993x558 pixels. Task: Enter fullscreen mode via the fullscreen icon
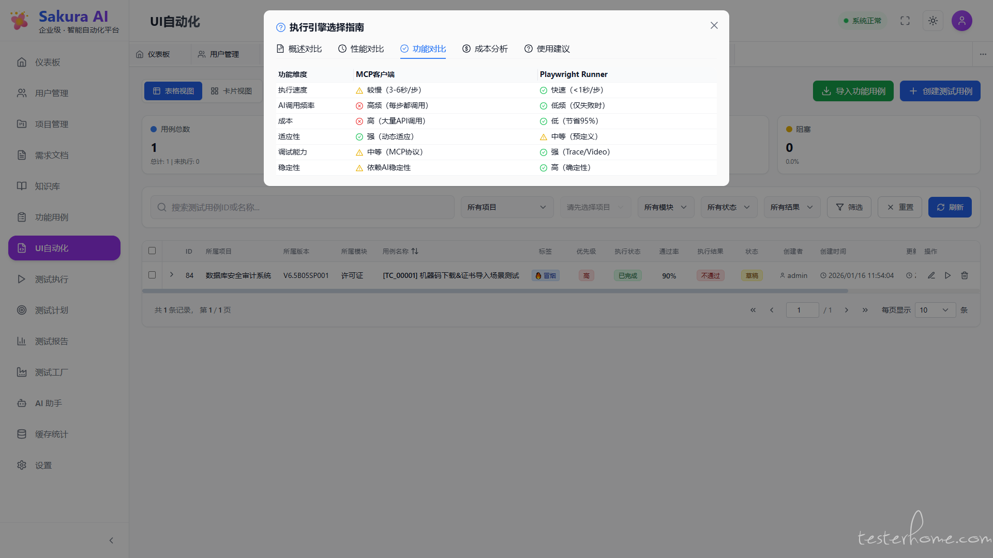click(905, 21)
